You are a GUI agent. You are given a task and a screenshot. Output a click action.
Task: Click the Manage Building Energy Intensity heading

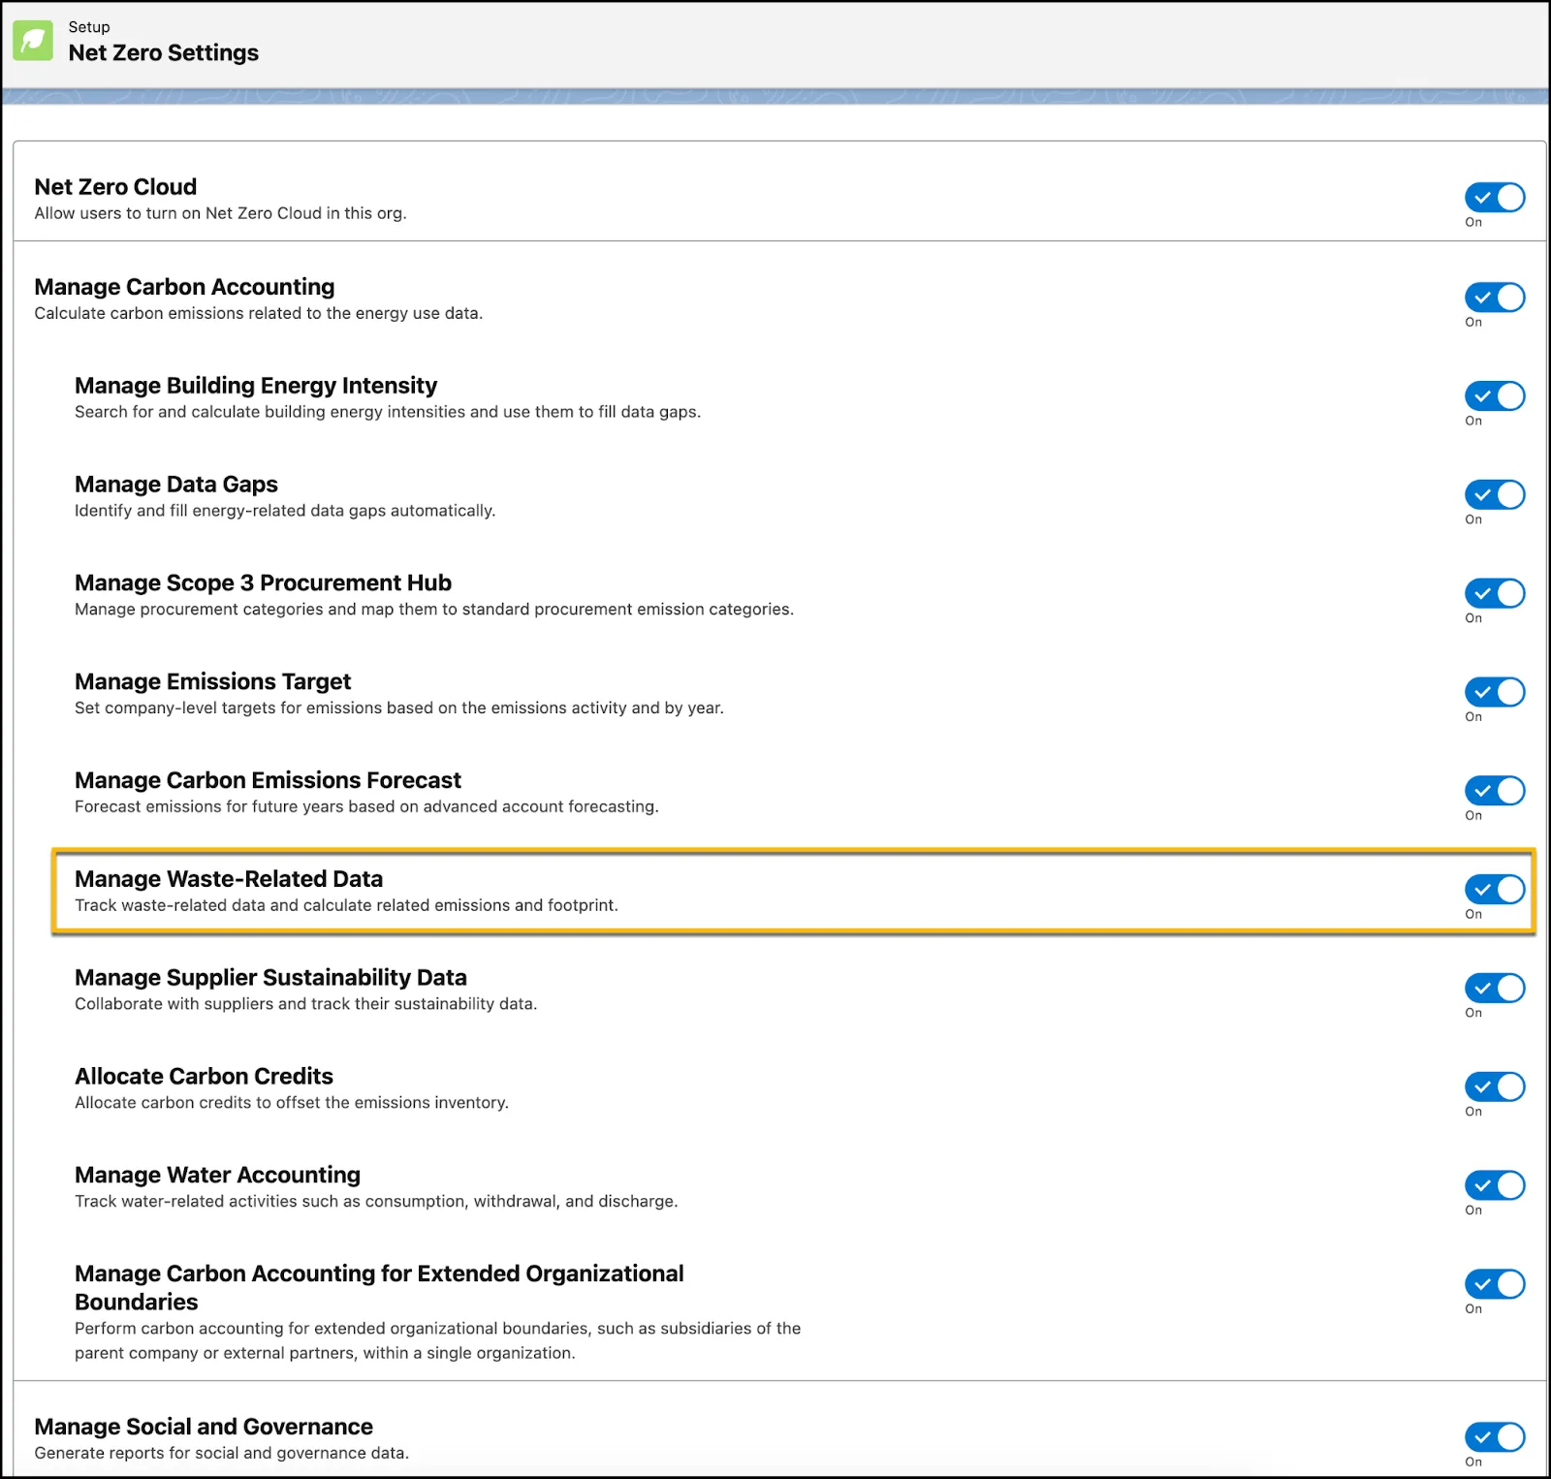pos(256,386)
